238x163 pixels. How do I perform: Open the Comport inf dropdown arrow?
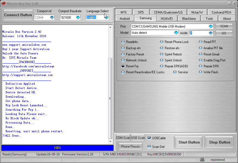[52, 18]
